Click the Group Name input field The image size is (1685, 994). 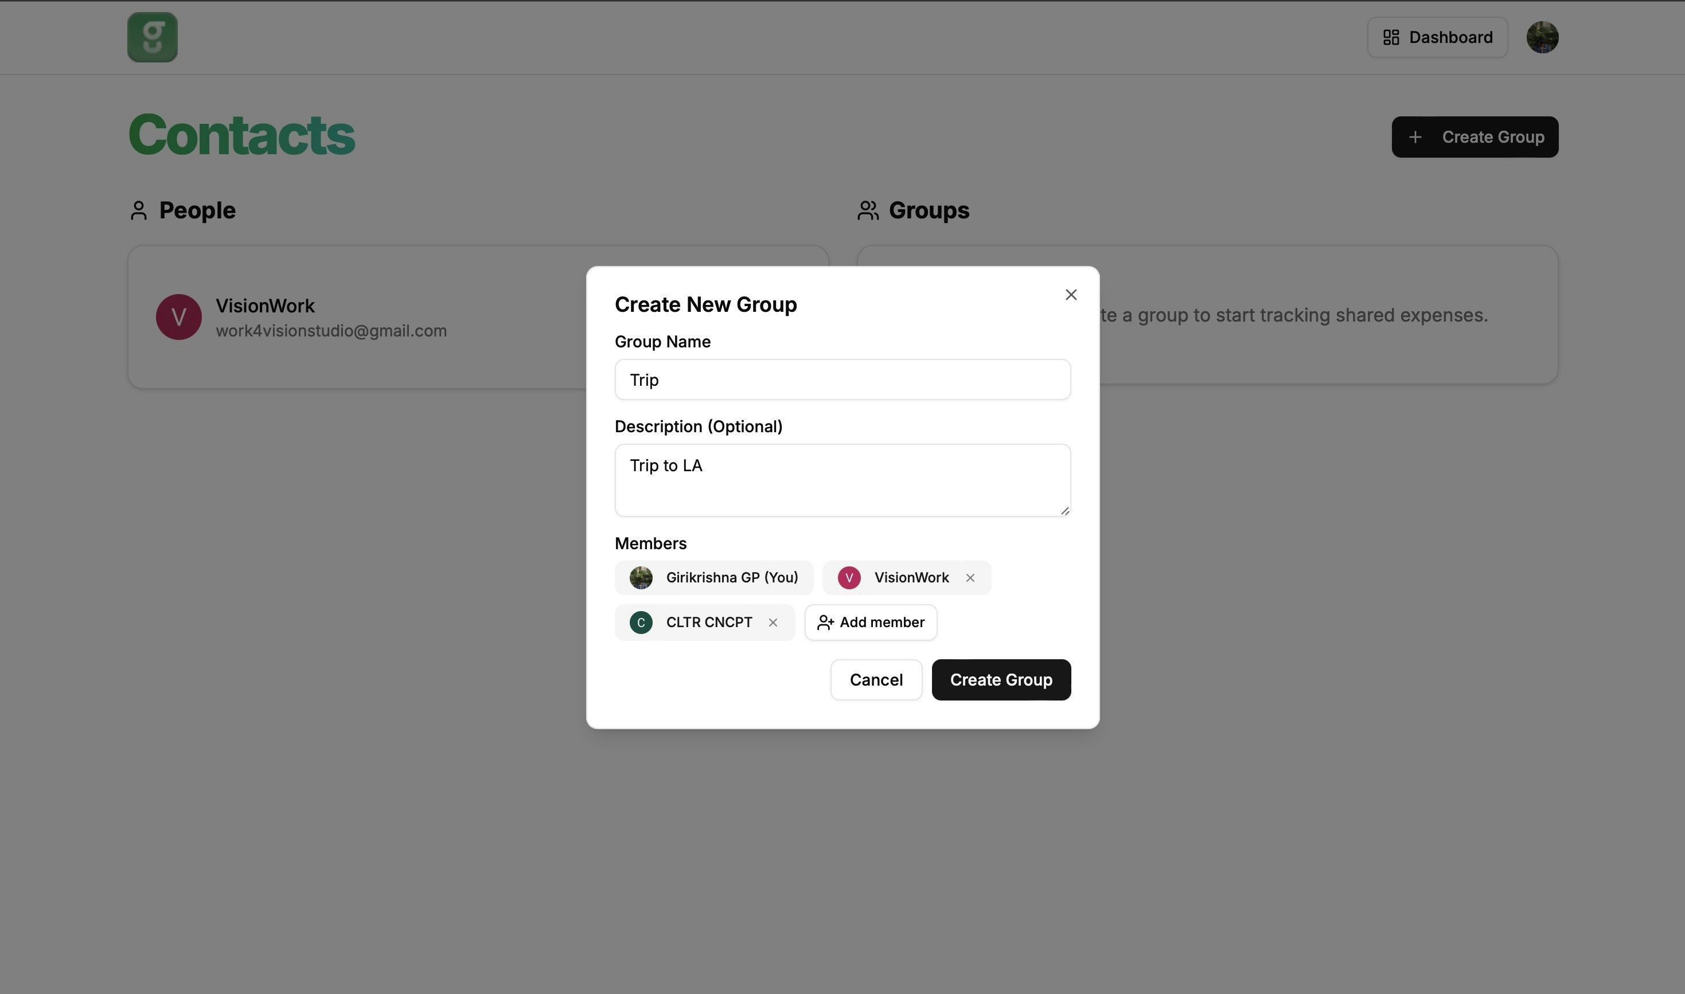pyautogui.click(x=842, y=380)
